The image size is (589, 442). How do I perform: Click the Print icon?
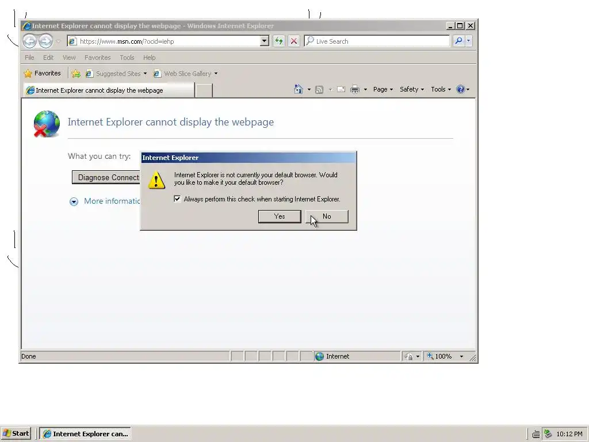[354, 89]
